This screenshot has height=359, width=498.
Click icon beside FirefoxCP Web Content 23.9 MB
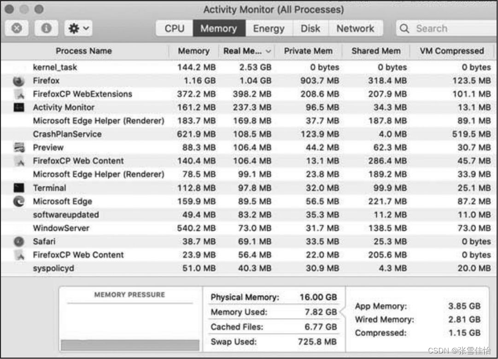pyautogui.click(x=19, y=255)
